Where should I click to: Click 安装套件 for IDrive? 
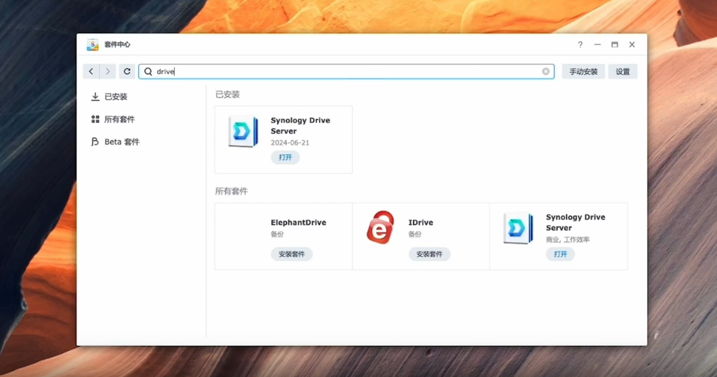tap(430, 254)
